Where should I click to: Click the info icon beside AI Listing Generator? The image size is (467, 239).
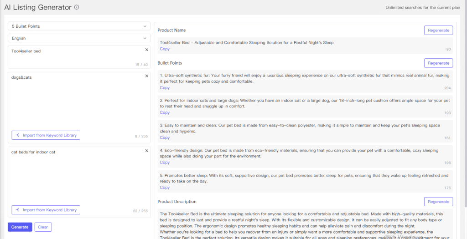(x=77, y=7)
